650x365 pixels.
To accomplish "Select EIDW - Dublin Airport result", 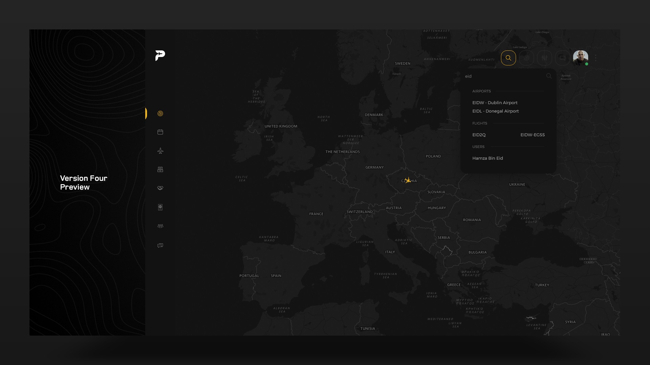I will tap(495, 103).
